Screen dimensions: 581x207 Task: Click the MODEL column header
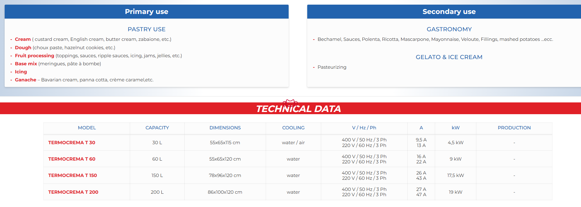pos(87,128)
